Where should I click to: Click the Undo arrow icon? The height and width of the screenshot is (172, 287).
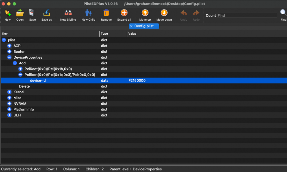(184, 13)
